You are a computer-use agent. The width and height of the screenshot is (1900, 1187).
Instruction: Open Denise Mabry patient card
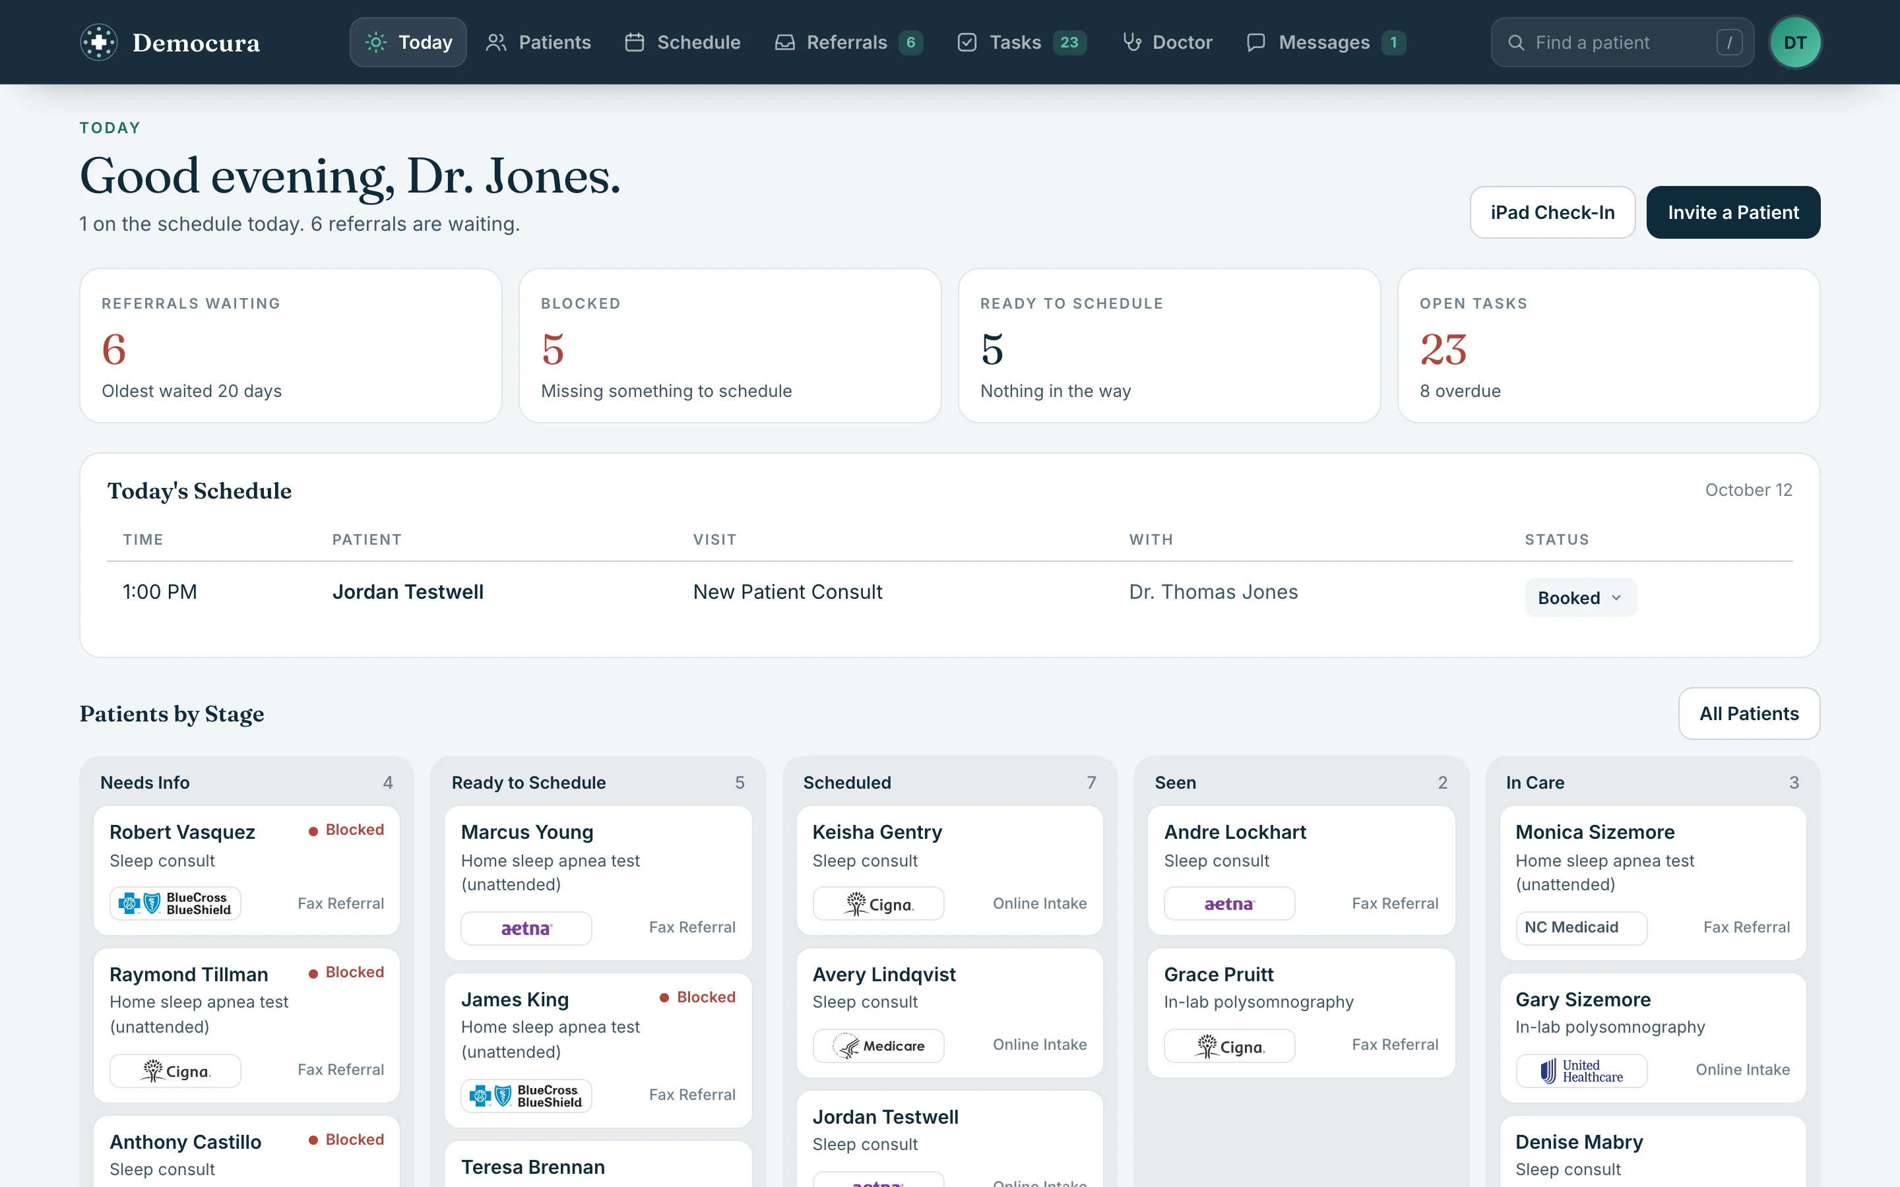pyautogui.click(x=1653, y=1151)
